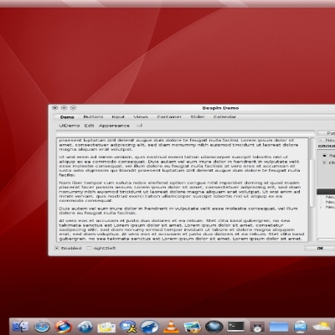Screen dimensions: 335x335
Task: Click the paragraph starting 'At vero eos'
Action: pos(182,229)
